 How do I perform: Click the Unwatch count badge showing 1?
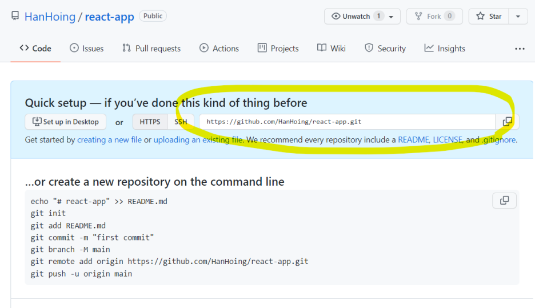click(378, 16)
